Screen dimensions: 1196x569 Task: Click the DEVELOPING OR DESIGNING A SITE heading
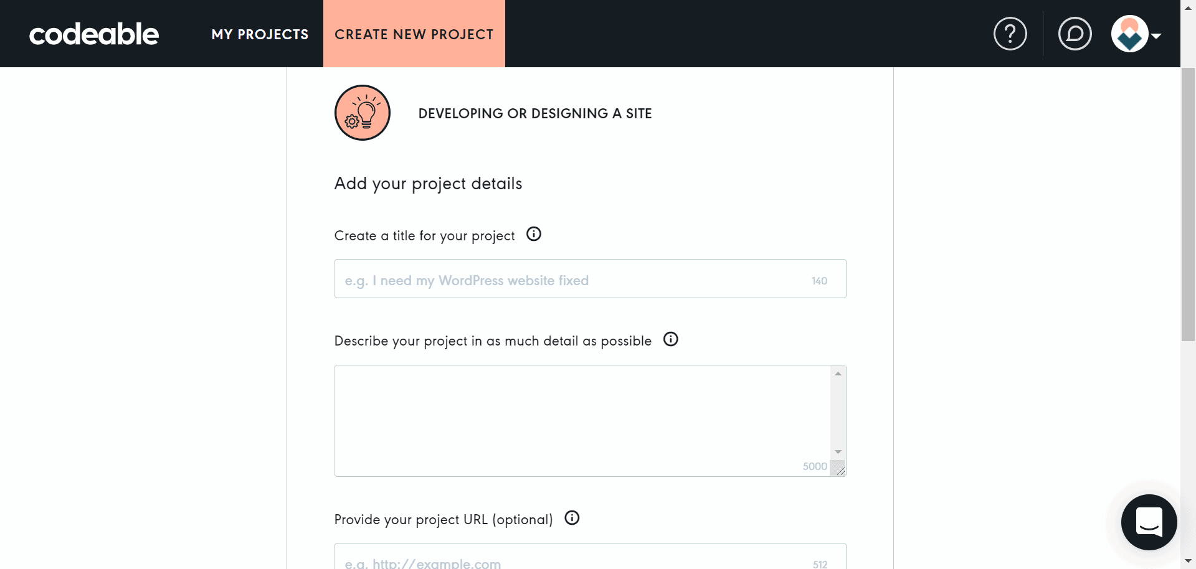534,113
